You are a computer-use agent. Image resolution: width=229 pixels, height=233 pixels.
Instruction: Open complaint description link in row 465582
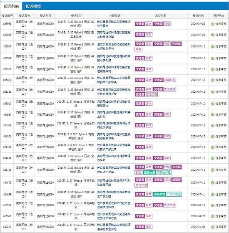pos(114,216)
